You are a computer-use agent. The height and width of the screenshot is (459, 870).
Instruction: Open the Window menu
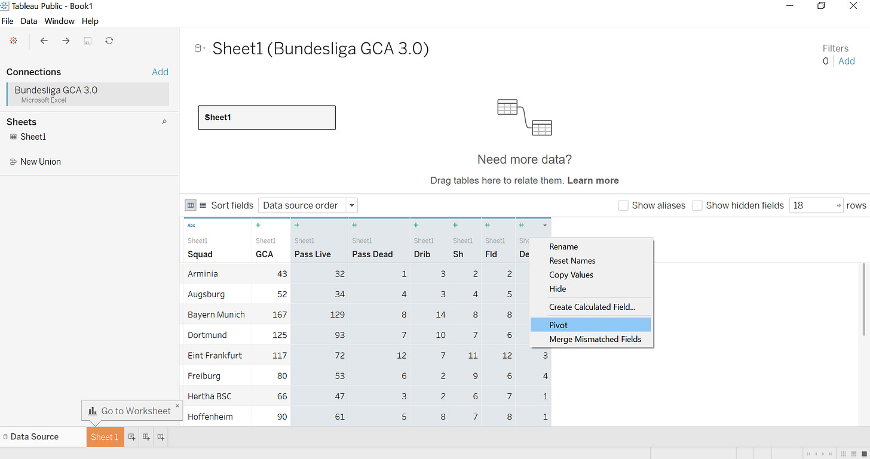tap(60, 21)
